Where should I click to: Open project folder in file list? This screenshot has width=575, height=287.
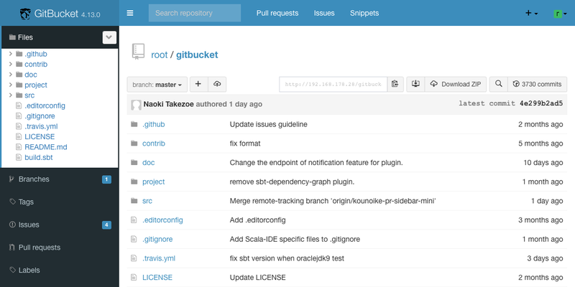point(153,182)
